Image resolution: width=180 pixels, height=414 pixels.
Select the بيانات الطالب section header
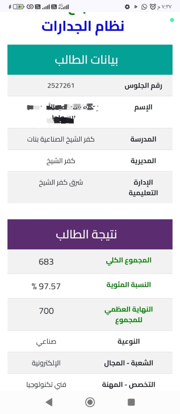click(90, 60)
